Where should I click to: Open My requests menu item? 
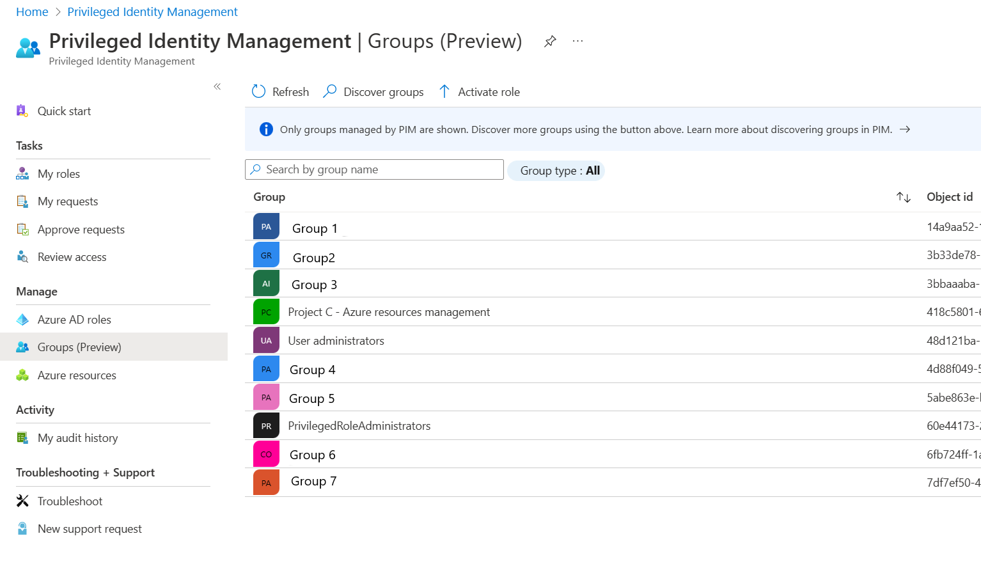68,201
